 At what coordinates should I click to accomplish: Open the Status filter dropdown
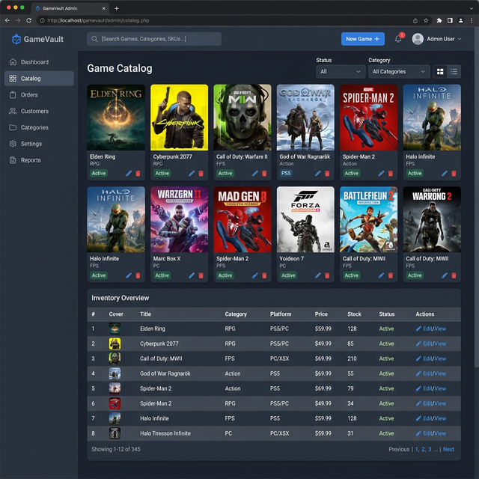tap(340, 72)
